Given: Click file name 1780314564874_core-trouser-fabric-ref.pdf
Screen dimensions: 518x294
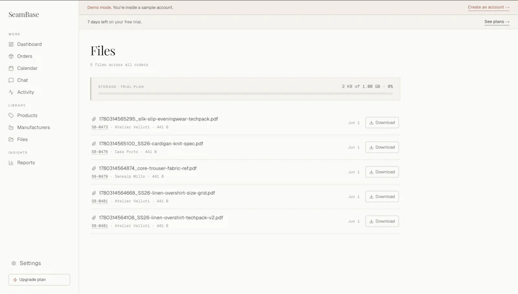Looking at the screenshot, I should point(148,168).
